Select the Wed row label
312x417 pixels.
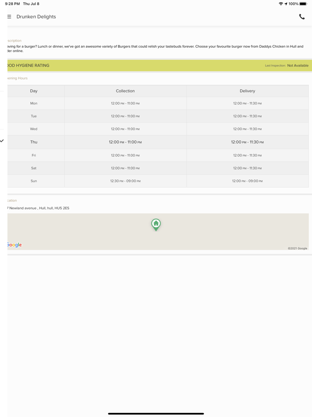click(34, 129)
